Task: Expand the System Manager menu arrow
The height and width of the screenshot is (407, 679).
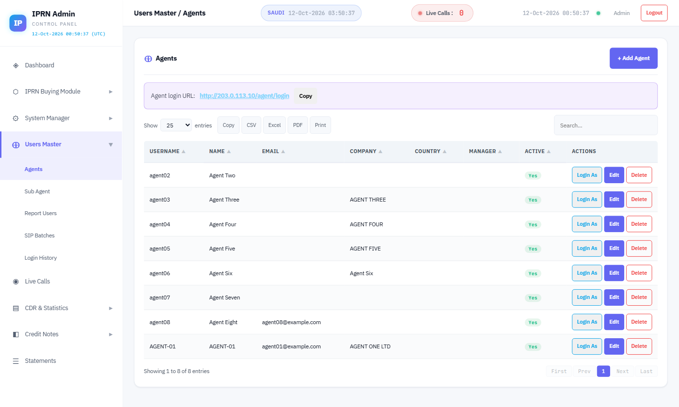Action: 111,118
